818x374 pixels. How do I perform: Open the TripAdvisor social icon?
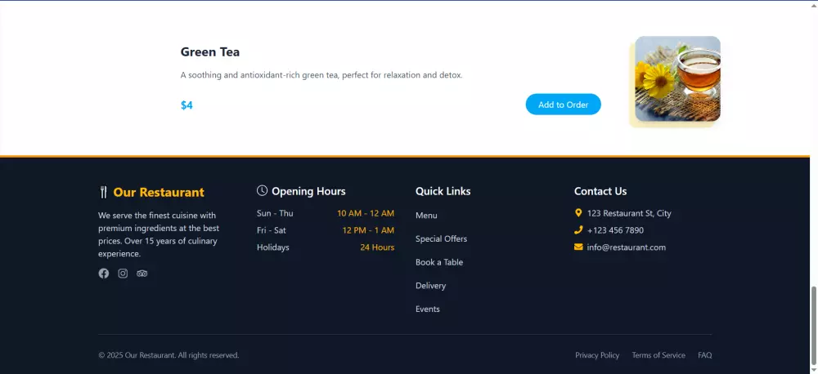click(142, 274)
